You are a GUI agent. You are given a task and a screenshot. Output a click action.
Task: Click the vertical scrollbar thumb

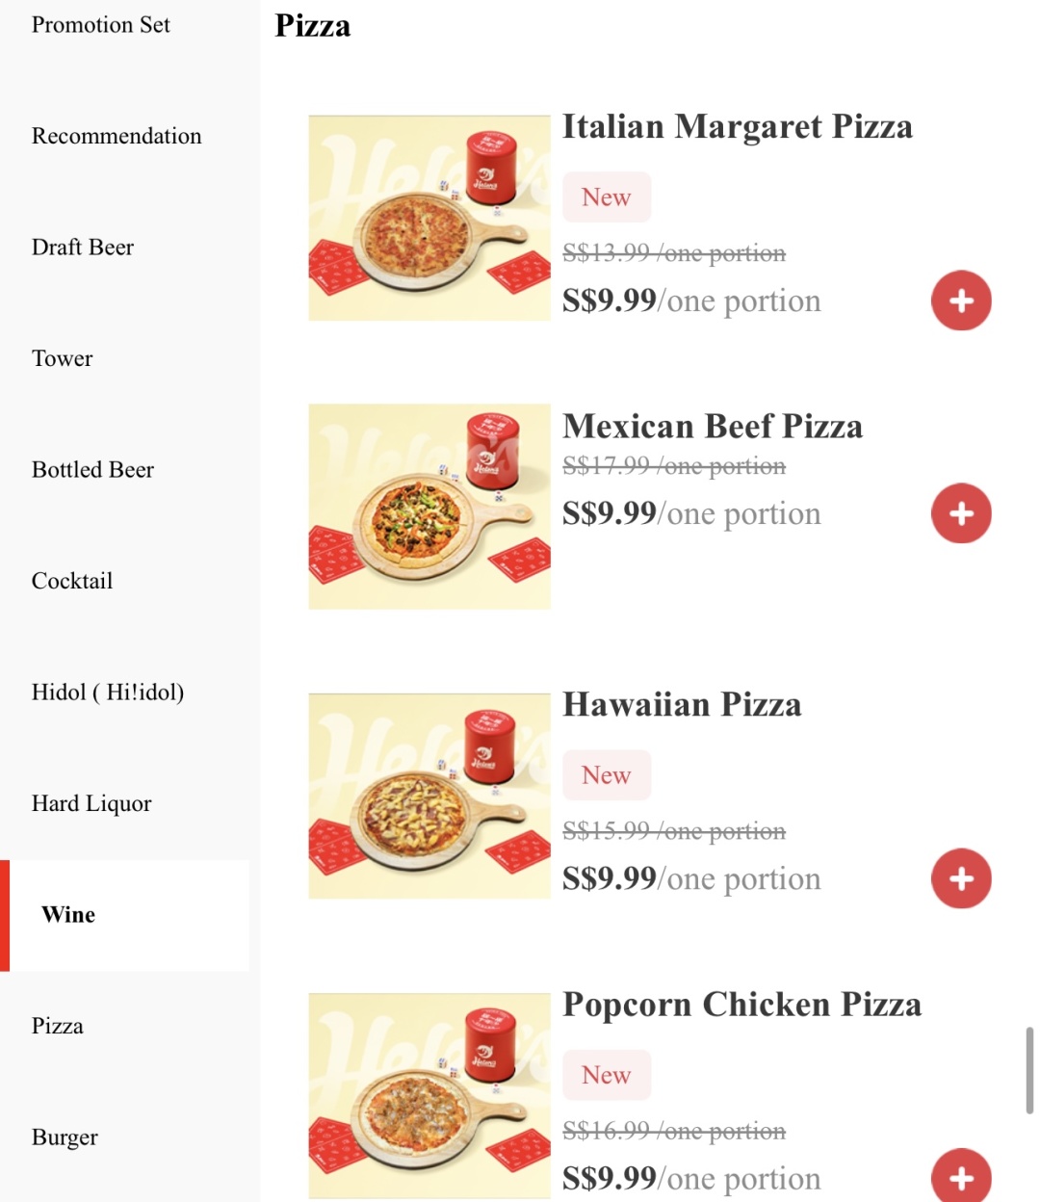[1029, 1070]
